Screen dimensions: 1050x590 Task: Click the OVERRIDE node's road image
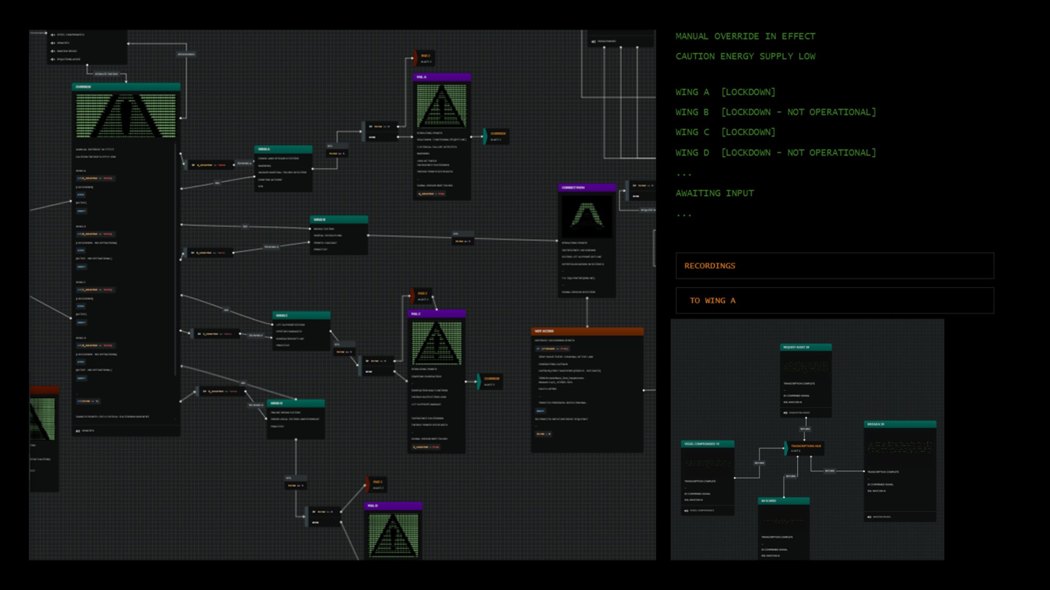pyautogui.click(x=126, y=116)
